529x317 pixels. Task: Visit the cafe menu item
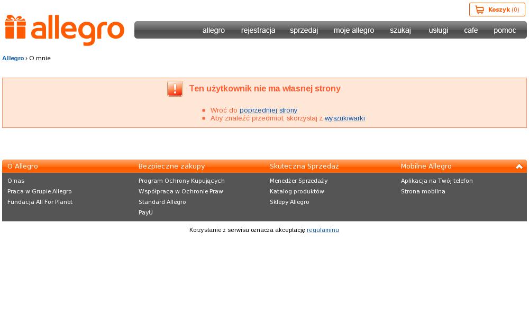(471, 30)
